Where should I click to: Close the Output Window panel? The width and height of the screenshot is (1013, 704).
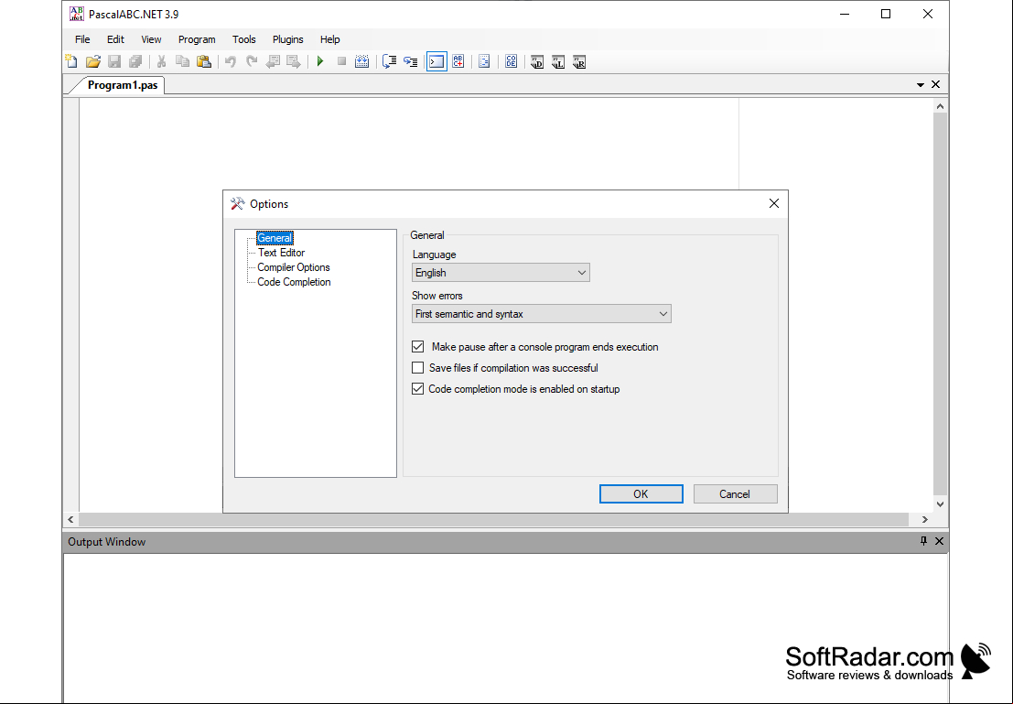(x=940, y=541)
